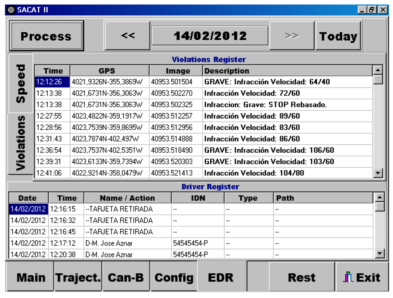Screen dimensions: 393x298
Task: Open the Main section
Action: pyautogui.click(x=31, y=277)
